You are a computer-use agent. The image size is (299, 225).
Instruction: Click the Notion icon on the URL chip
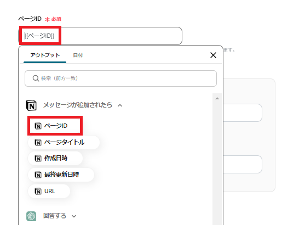38,191
